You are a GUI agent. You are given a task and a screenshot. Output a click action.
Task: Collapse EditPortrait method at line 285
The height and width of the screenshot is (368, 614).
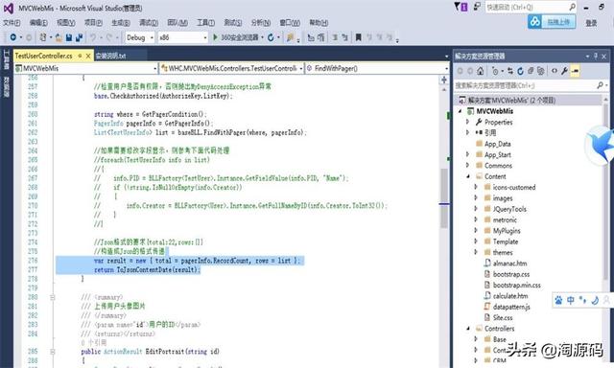52,352
